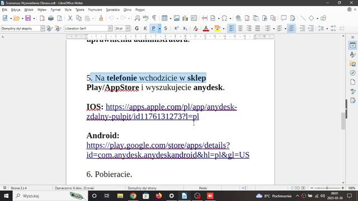Adjust the zoom slider in status bar
Image resolution: width=358 pixels, height=201 pixels.
click(x=327, y=188)
